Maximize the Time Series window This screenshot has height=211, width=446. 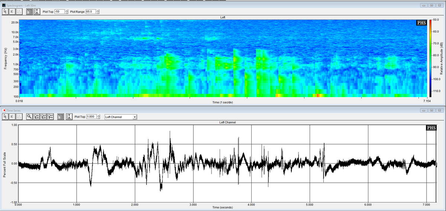432,110
